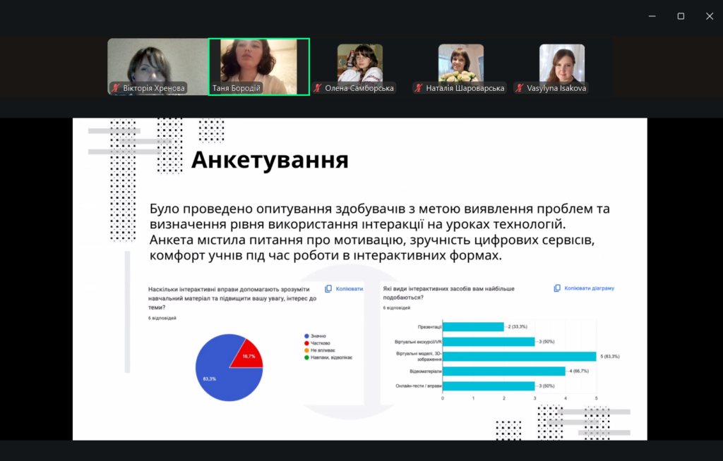Minimize the meeting window

coord(652,16)
